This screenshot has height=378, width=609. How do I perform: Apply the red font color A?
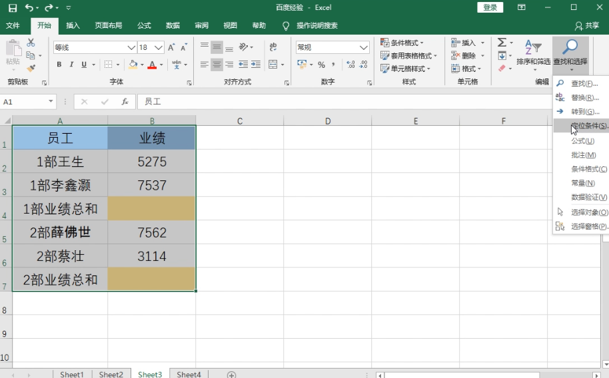click(x=152, y=65)
